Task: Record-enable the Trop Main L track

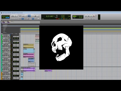Action: tap(4, 37)
